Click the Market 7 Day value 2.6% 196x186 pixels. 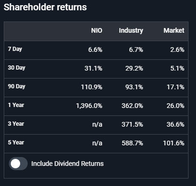click(x=177, y=50)
